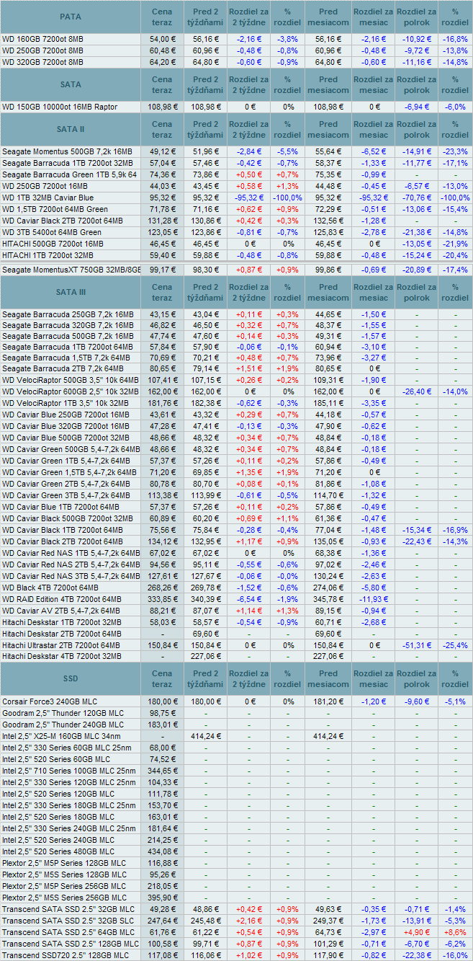Select Plextor 2,5" M5S Series 256GB MLC

[x=64, y=898]
